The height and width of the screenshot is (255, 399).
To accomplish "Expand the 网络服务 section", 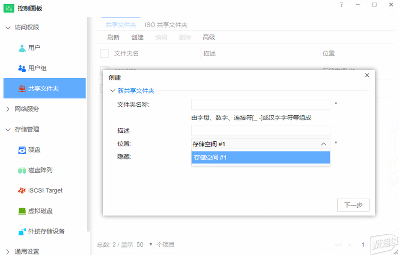I will point(7,109).
